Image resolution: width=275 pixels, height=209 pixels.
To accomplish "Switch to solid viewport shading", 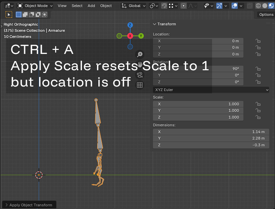I will pos(265,6).
